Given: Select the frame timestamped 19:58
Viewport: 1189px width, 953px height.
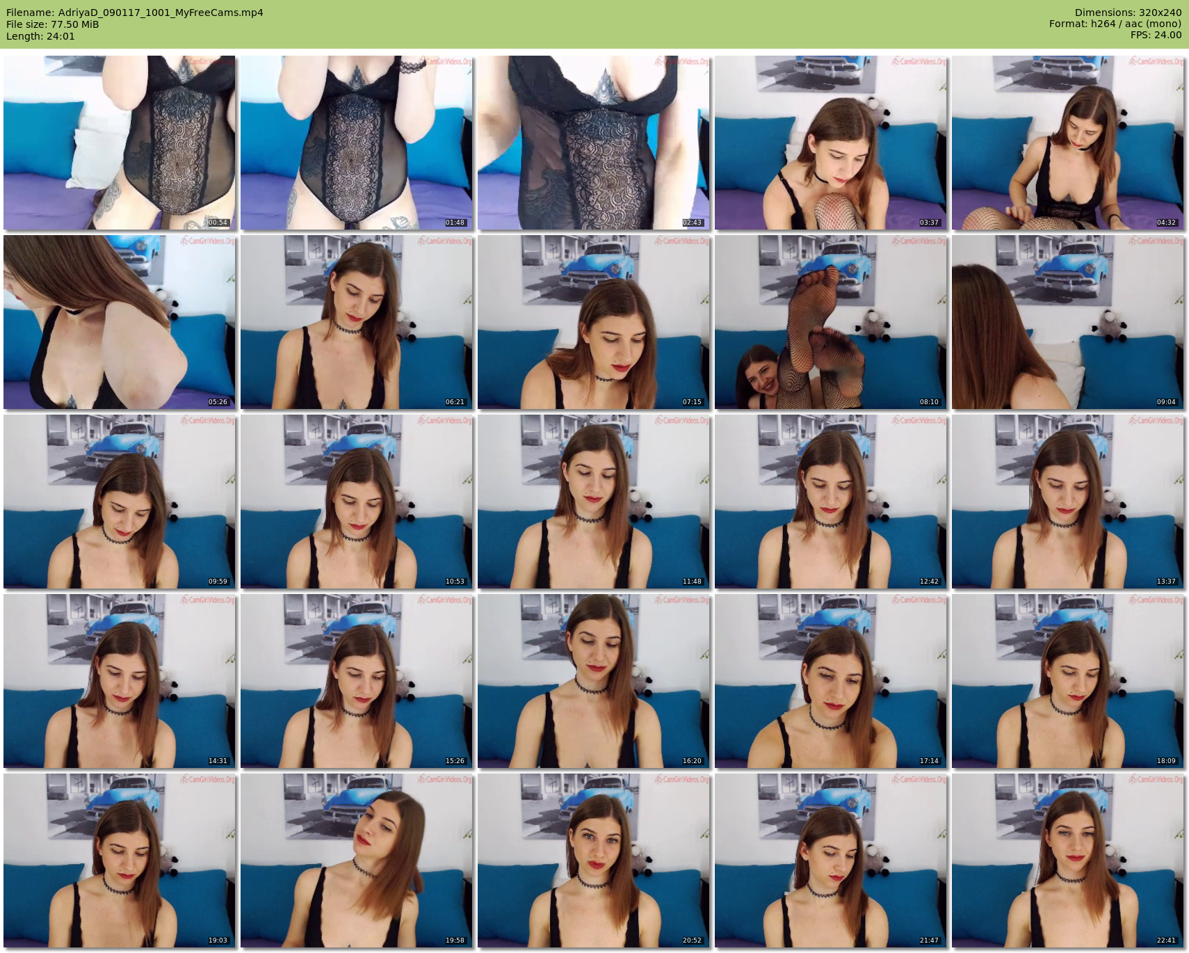Looking at the screenshot, I should 357,860.
